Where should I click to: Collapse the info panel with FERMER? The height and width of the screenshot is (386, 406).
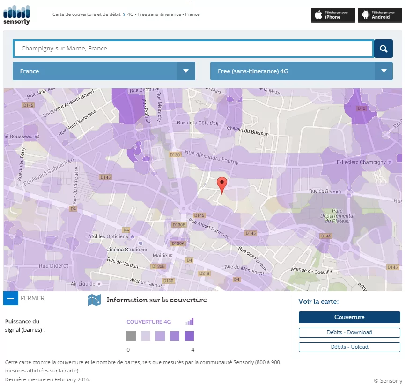(x=33, y=298)
